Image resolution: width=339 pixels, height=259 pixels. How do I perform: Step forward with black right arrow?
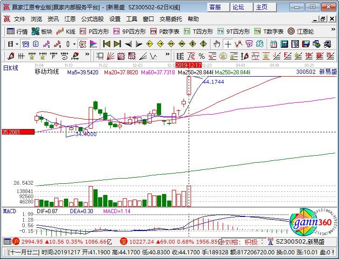pos(139,44)
